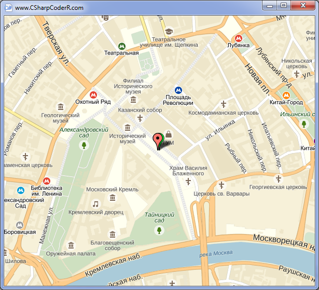Click the Georgievskaya church cross icon

(x=279, y=179)
